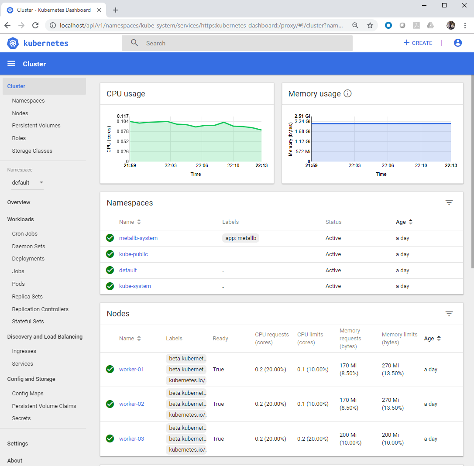
Task: Click the worker-02 ready check icon
Action: click(x=110, y=404)
